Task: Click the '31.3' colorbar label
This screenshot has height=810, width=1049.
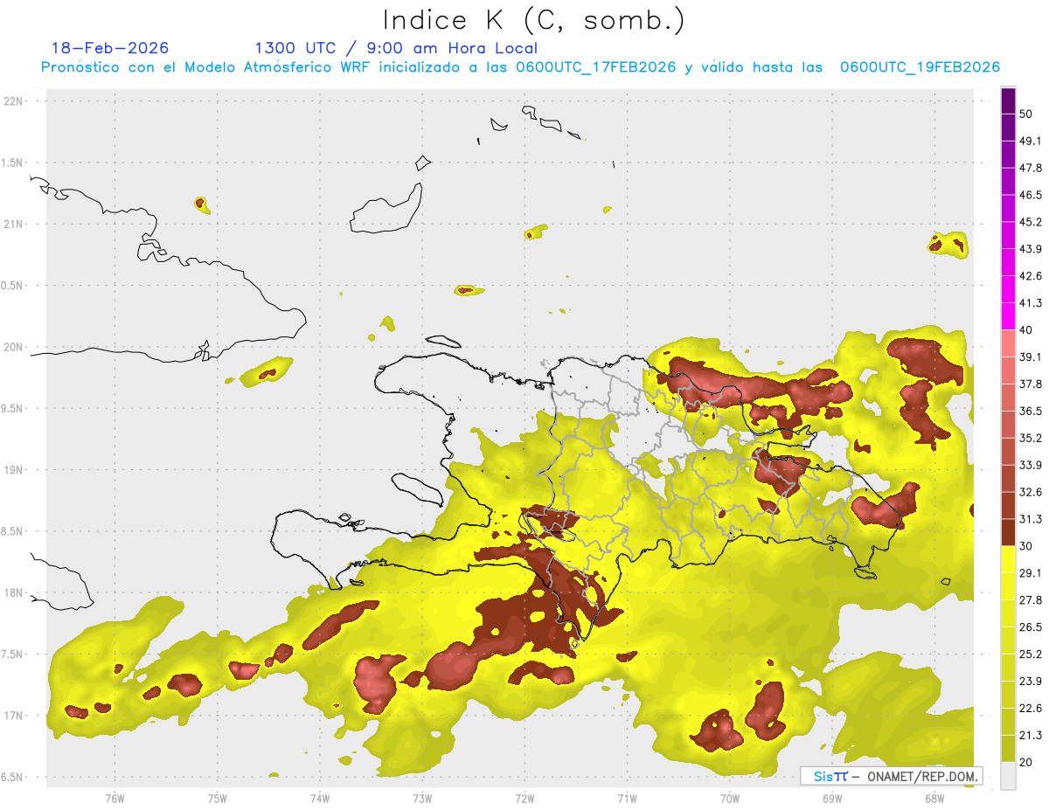Action: click(x=1031, y=519)
